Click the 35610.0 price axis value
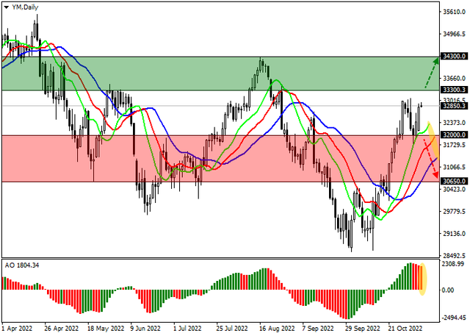470x336 pixels. pos(454,12)
